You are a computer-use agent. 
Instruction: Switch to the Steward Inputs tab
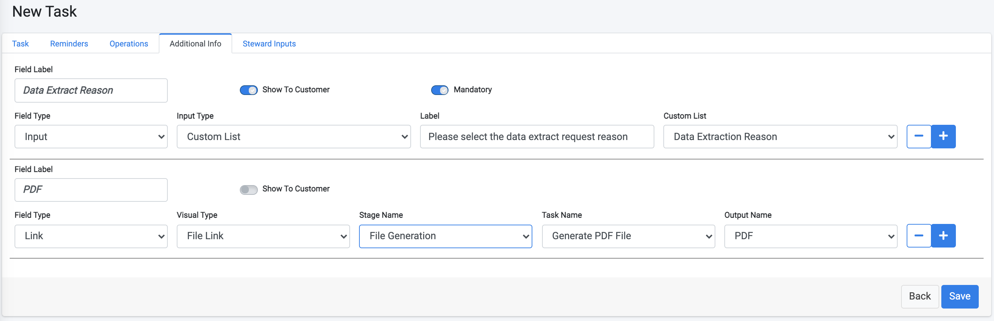[x=269, y=43]
